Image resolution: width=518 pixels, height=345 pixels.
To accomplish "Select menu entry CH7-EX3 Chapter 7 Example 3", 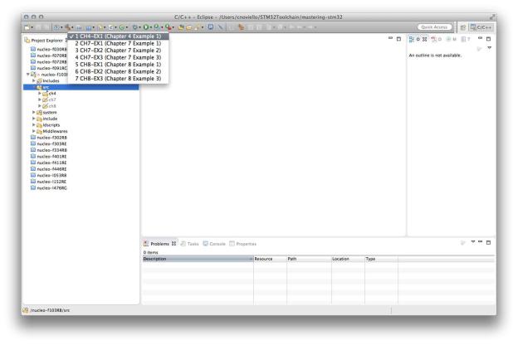I will tap(118, 57).
